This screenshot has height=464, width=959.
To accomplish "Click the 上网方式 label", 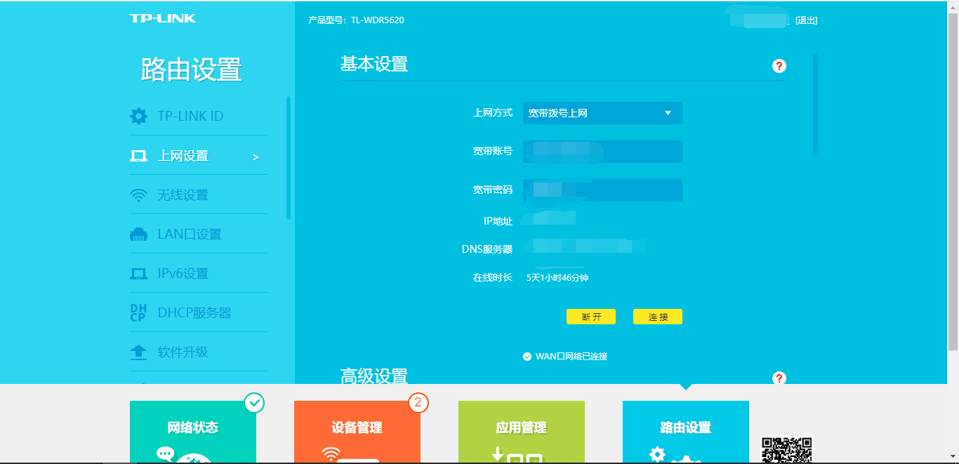I will point(494,112).
